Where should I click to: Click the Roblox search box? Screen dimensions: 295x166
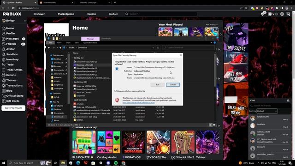click(161, 14)
